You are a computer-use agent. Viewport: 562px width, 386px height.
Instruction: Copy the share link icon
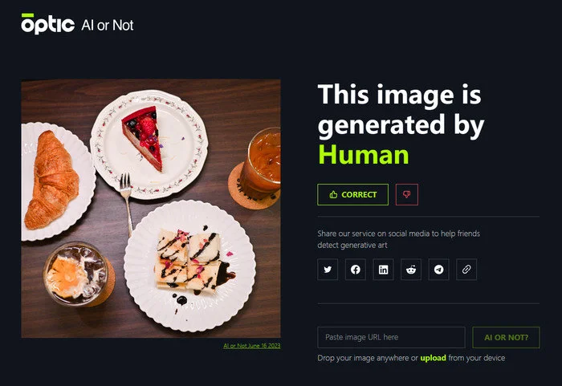coord(466,269)
